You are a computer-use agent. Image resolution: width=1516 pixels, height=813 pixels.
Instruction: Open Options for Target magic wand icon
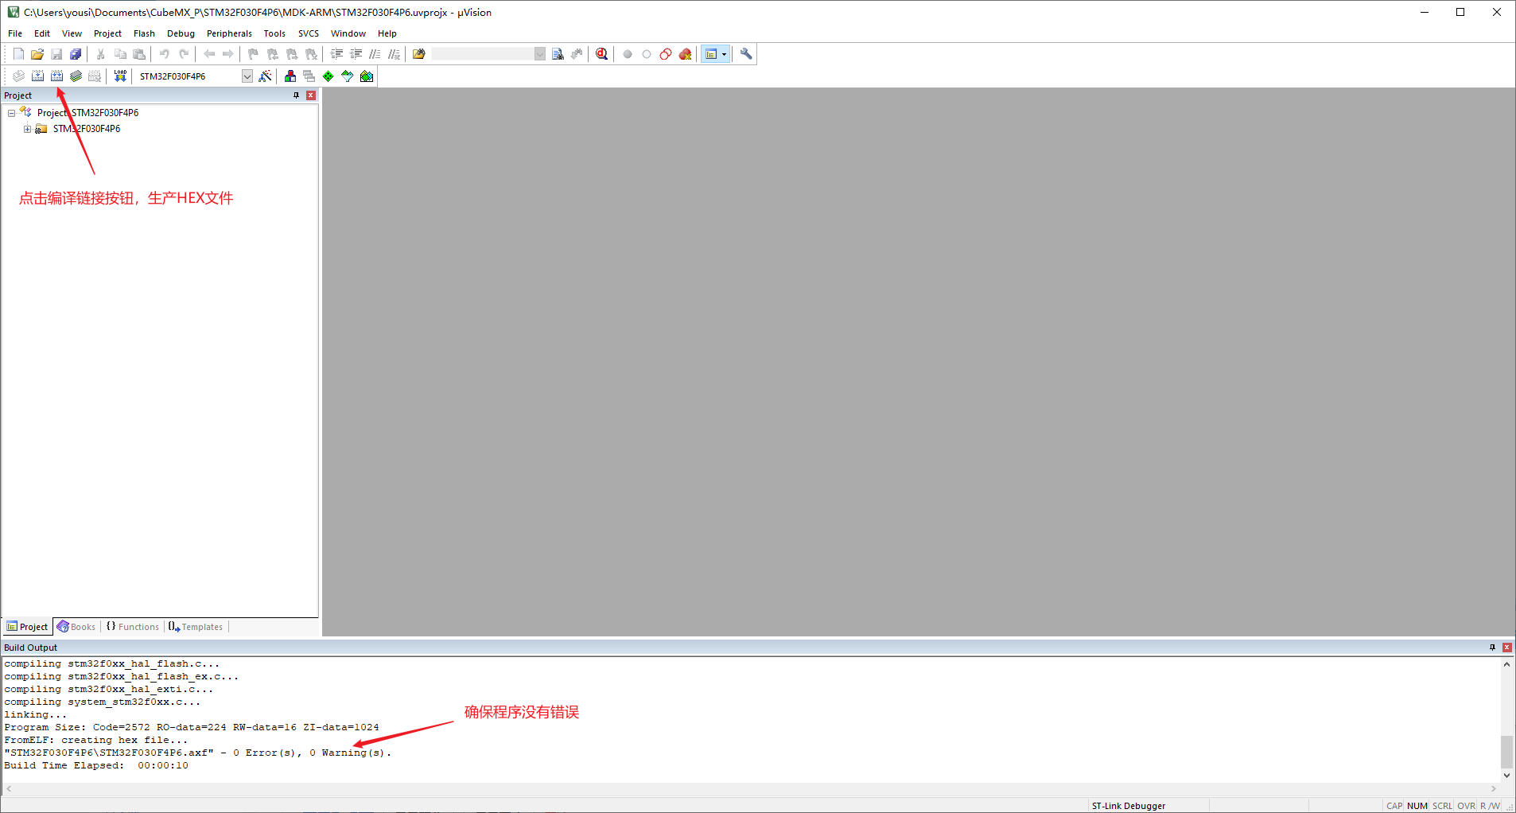pyautogui.click(x=266, y=76)
